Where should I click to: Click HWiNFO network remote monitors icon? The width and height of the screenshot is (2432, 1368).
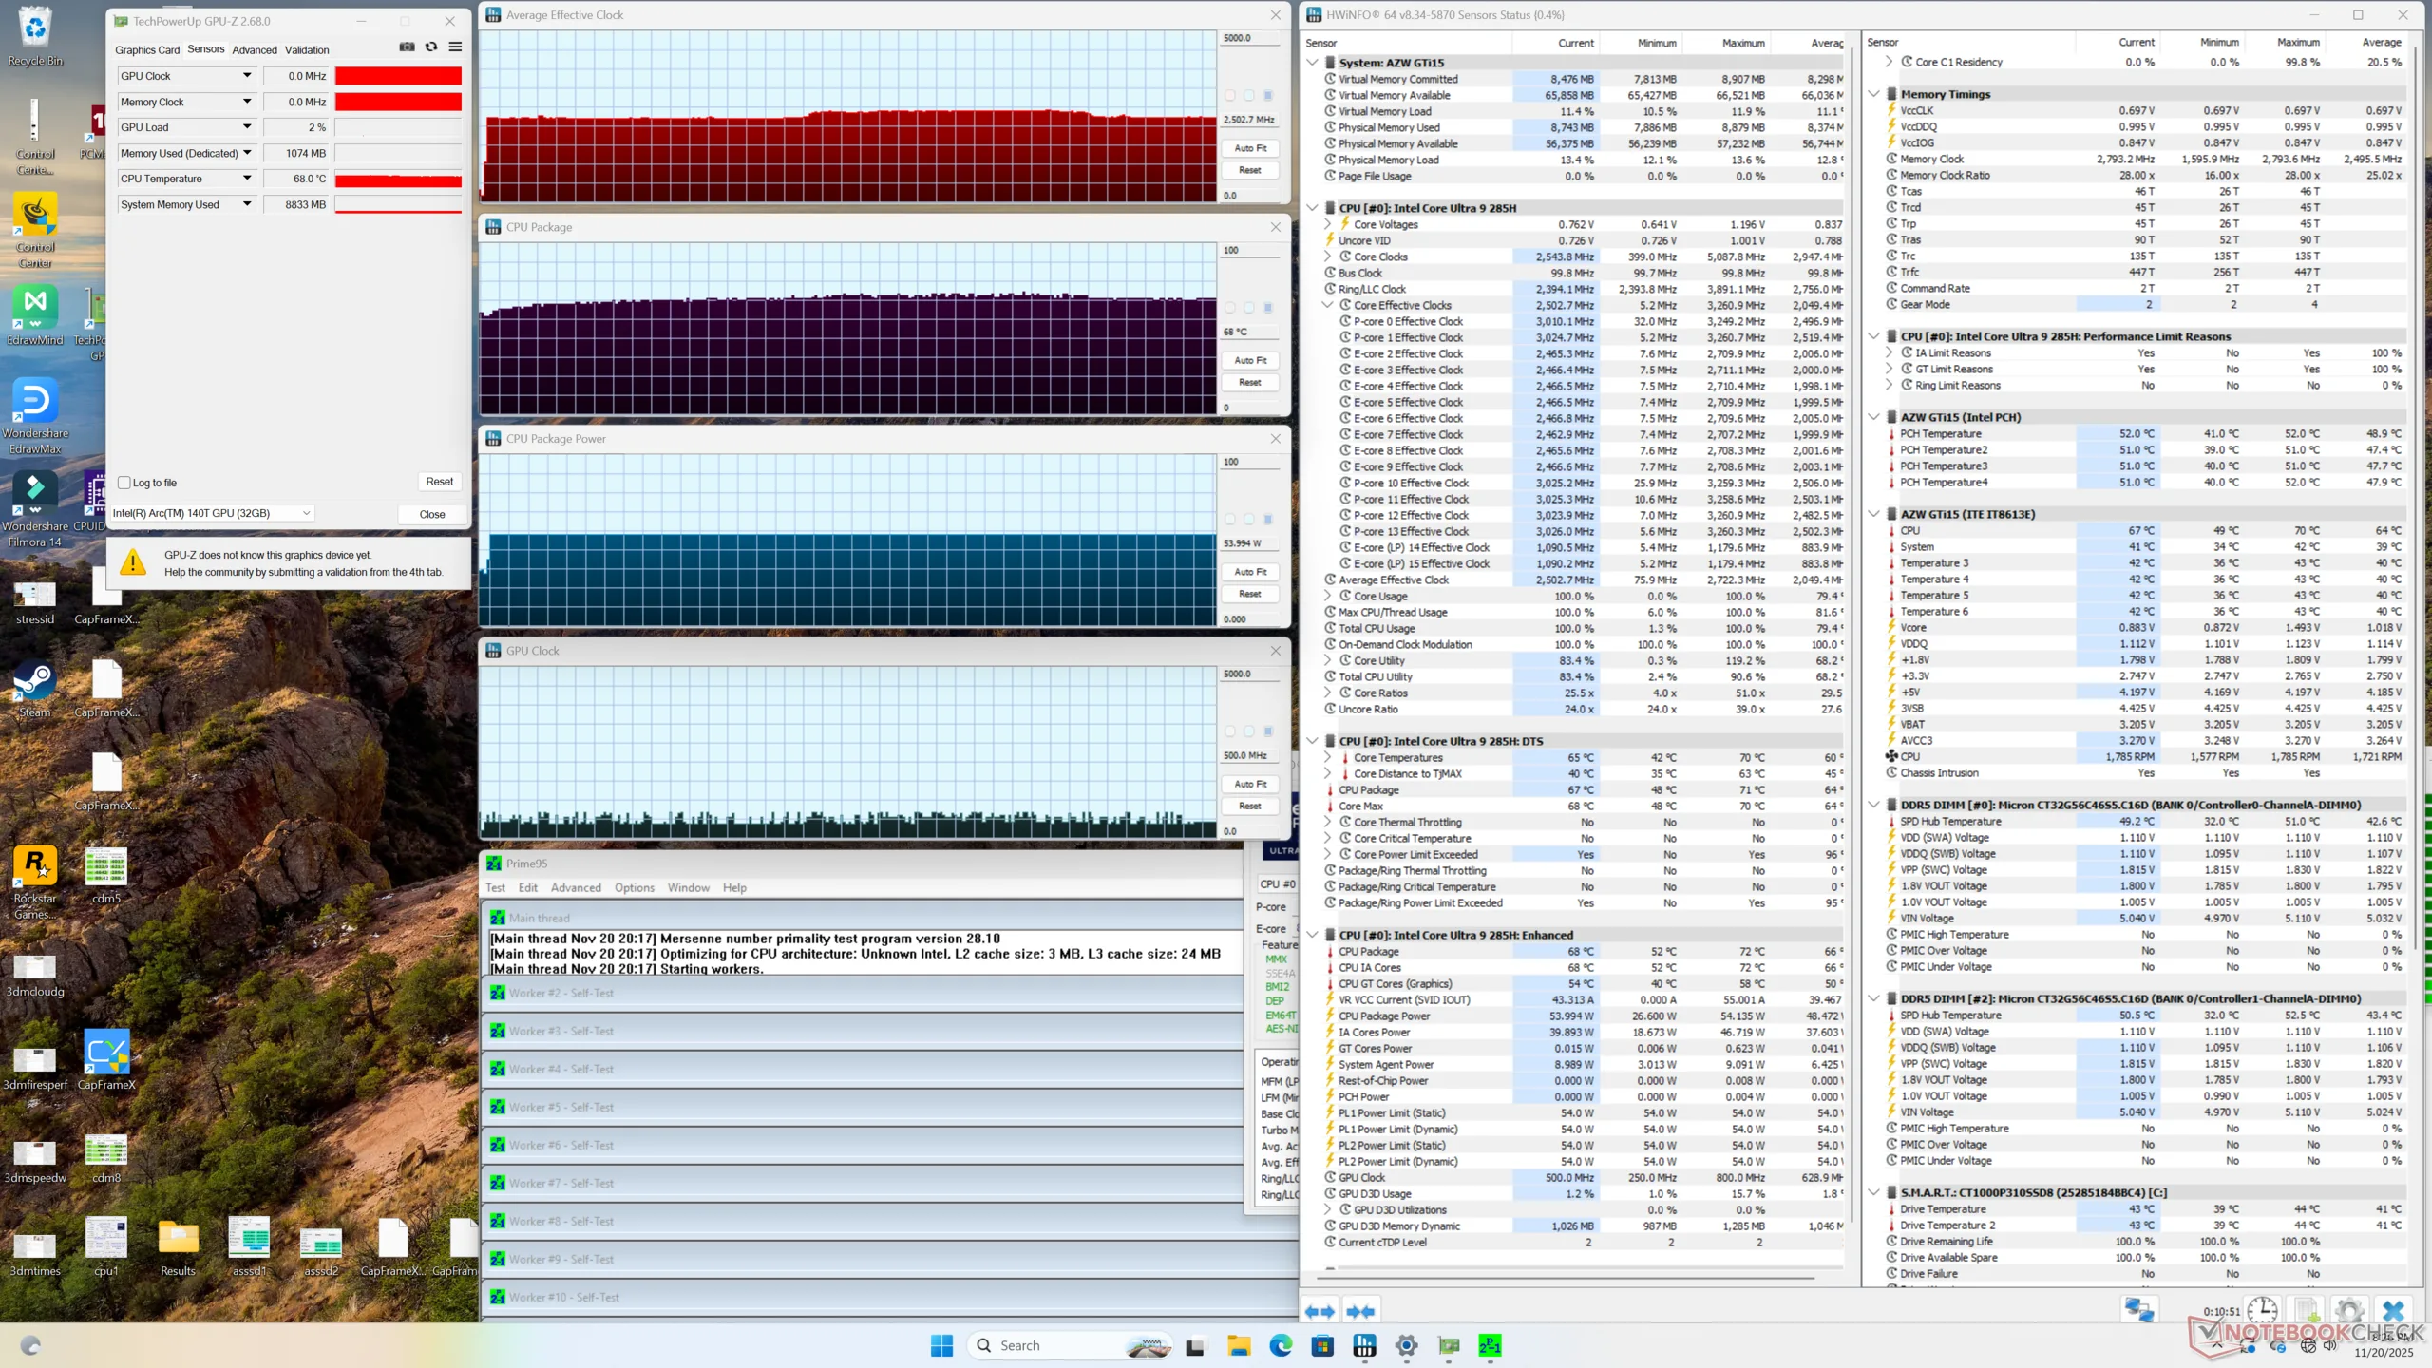point(2138,1311)
